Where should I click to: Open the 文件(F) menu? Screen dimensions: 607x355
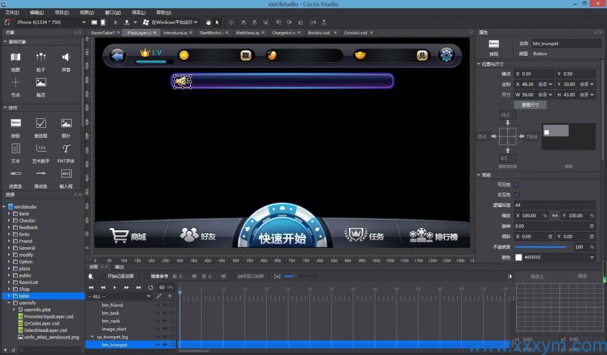point(12,12)
